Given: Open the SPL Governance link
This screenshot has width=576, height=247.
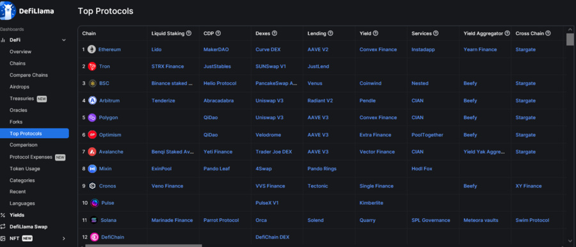Looking at the screenshot, I should click(x=431, y=220).
